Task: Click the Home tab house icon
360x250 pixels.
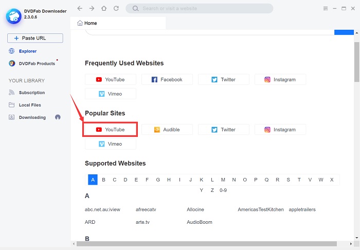Action: pyautogui.click(x=80, y=23)
